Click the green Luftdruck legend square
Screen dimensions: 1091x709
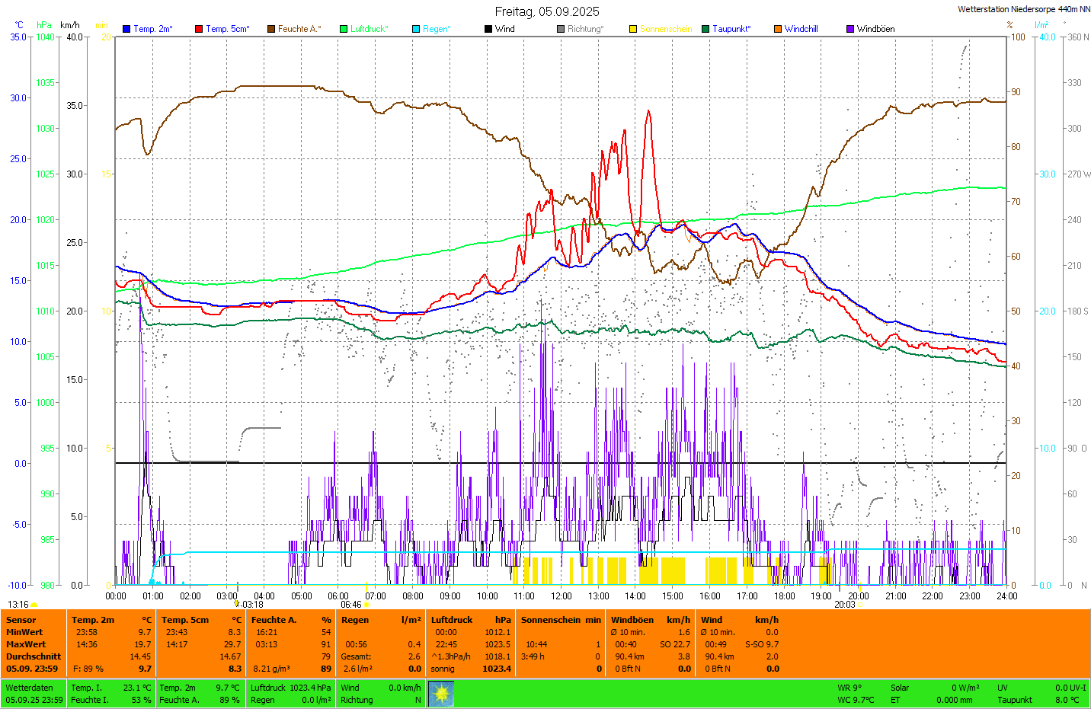344,29
